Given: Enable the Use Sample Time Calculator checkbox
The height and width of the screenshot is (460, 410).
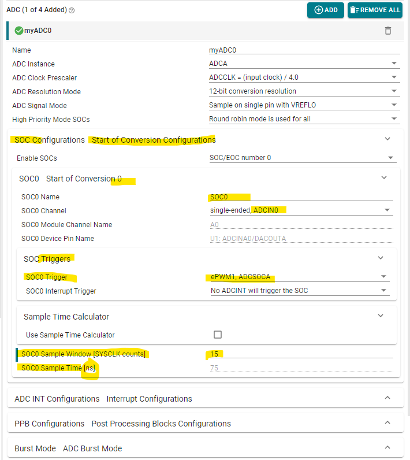Looking at the screenshot, I should [x=218, y=335].
